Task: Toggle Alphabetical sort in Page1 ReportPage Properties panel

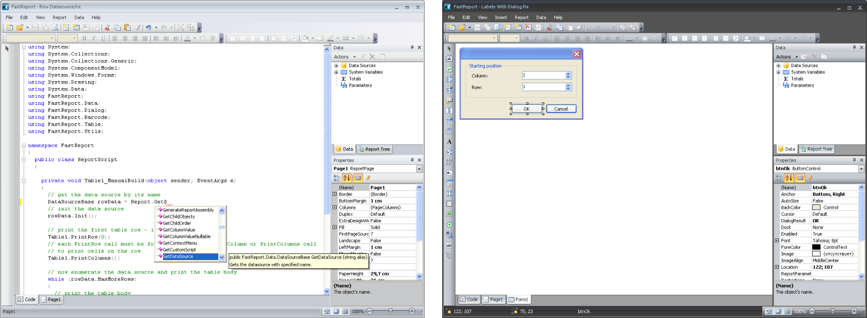Action: (347, 178)
